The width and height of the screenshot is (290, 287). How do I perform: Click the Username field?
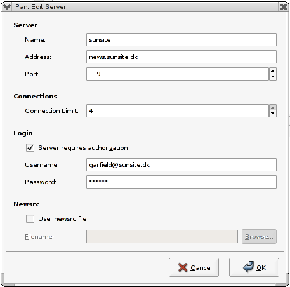(x=181, y=164)
